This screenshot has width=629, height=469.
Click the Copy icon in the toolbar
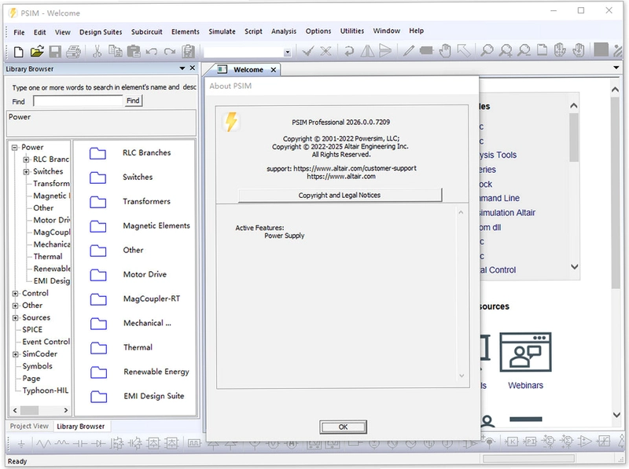pyautogui.click(x=116, y=51)
